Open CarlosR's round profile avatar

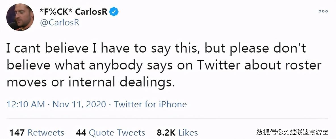(x=20, y=17)
